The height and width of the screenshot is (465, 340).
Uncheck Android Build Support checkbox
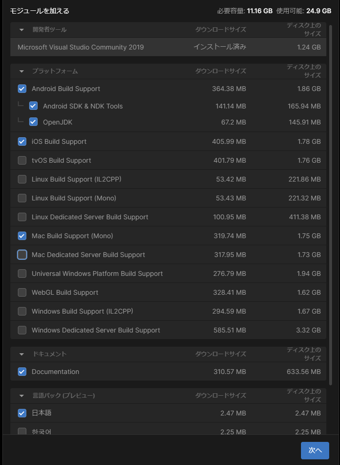(22, 89)
